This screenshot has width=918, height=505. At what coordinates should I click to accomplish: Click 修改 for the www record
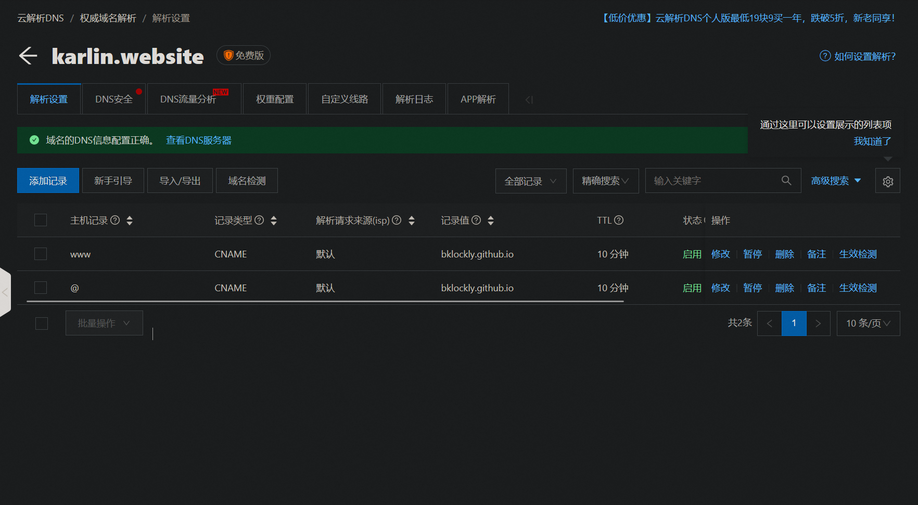721,254
